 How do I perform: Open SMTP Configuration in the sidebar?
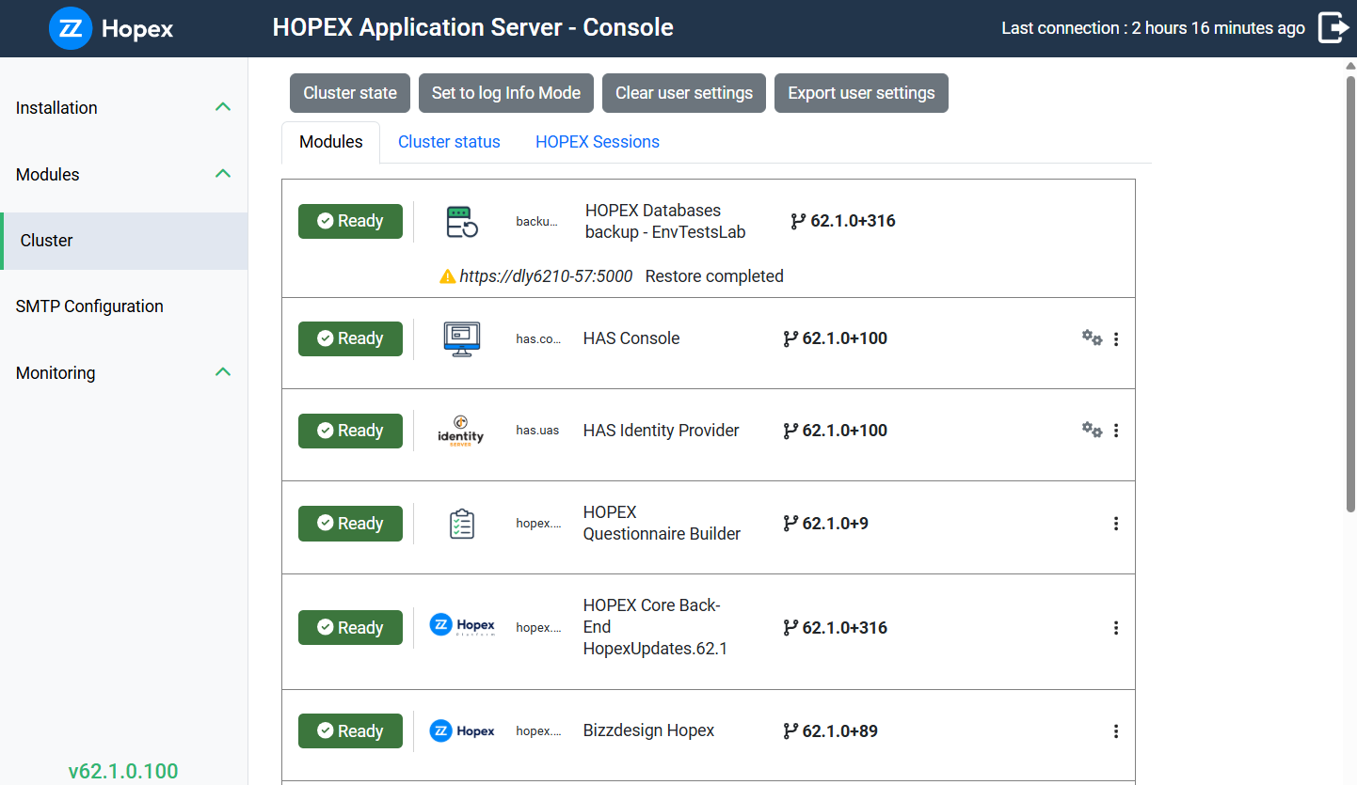(89, 306)
